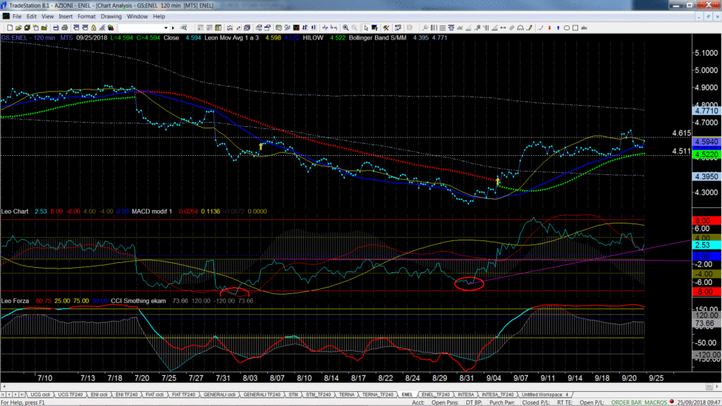Viewport: 722px width, 406px height.
Task: Select the rectangle drawing tool
Action: pos(575,28)
